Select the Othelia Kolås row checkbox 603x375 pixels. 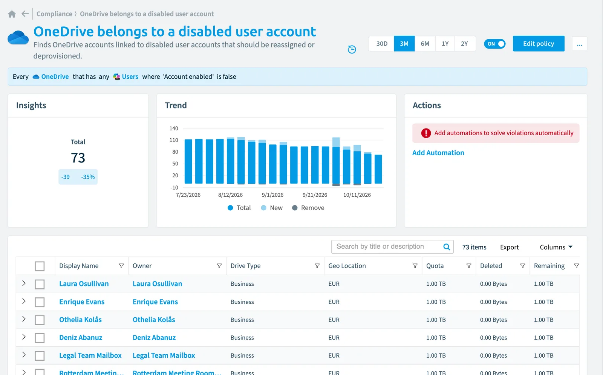coord(40,320)
